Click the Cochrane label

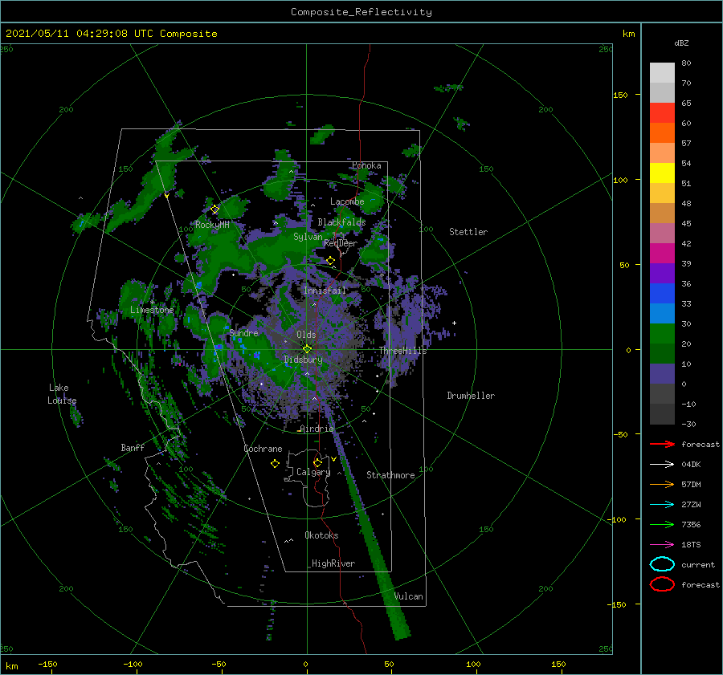pyautogui.click(x=263, y=449)
